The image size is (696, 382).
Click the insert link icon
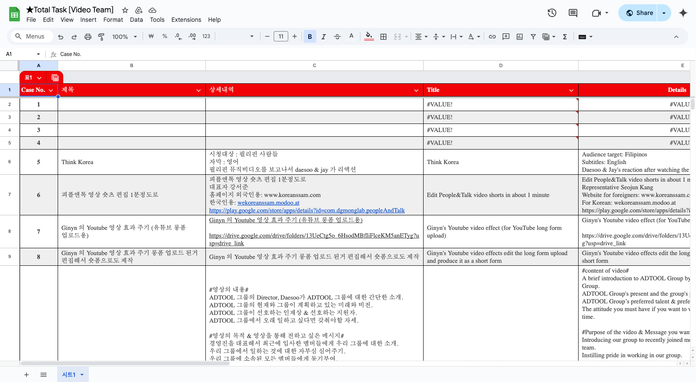pos(492,37)
